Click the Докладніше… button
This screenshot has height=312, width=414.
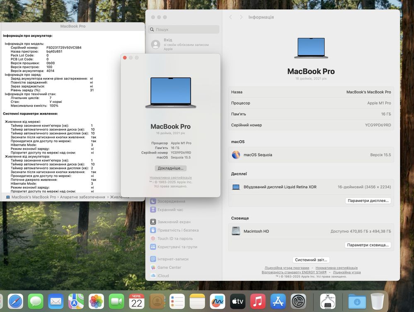point(171,168)
